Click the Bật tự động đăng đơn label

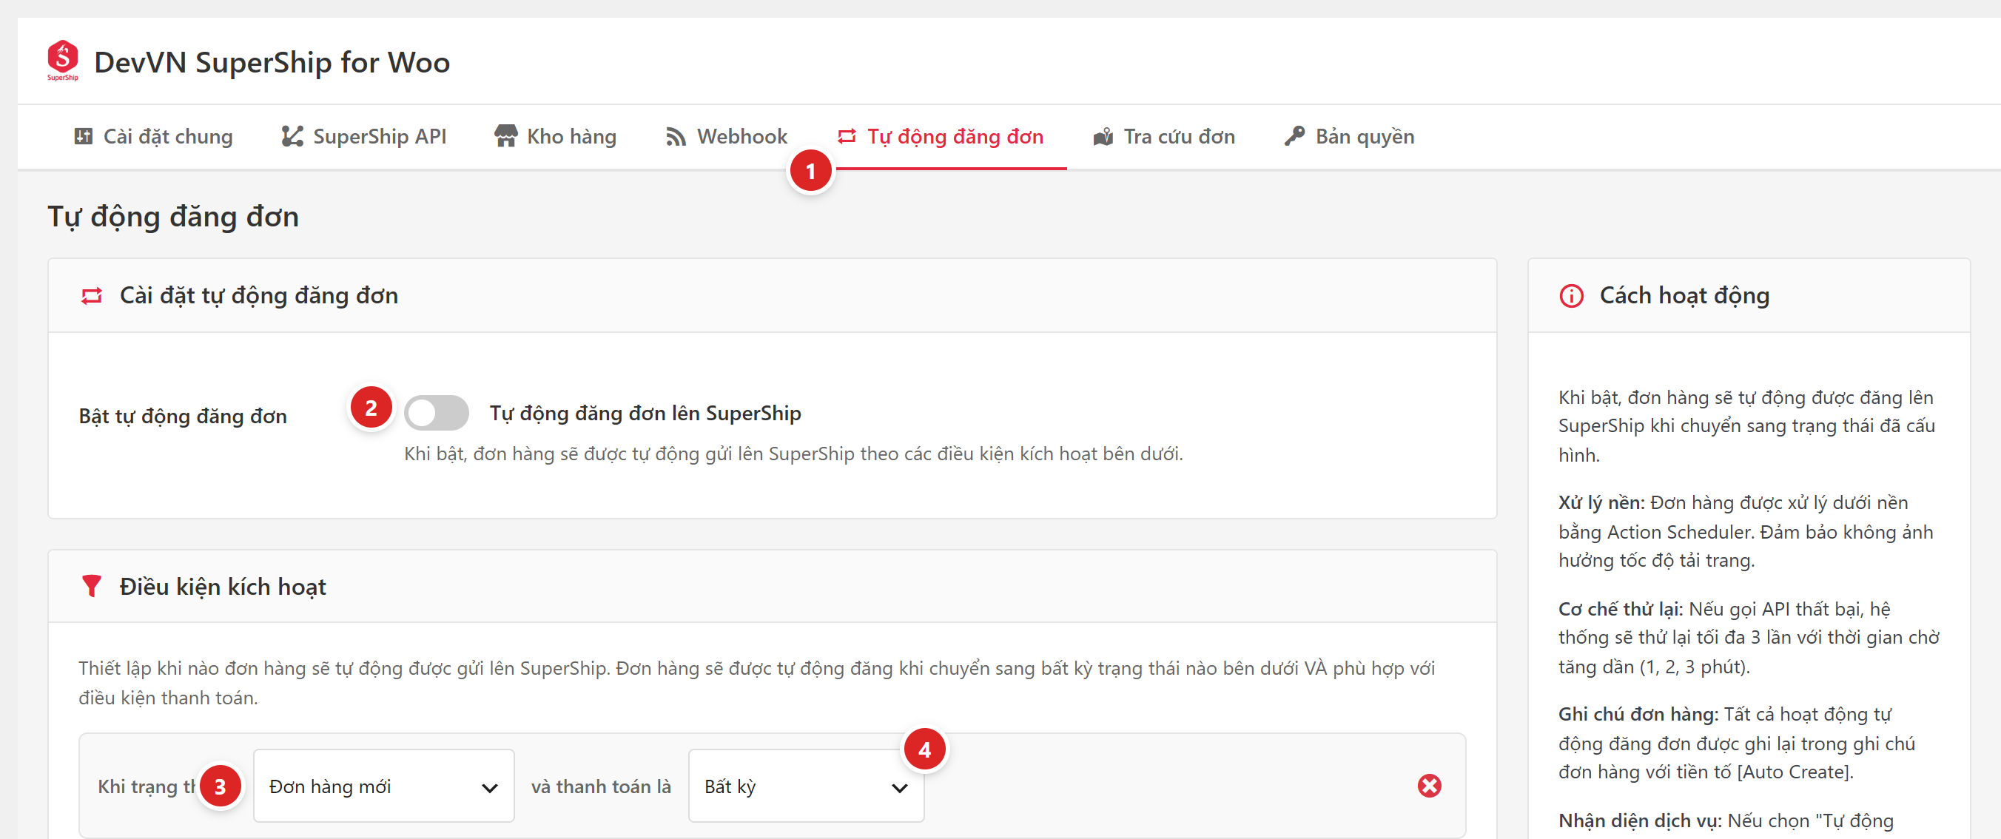coord(183,417)
